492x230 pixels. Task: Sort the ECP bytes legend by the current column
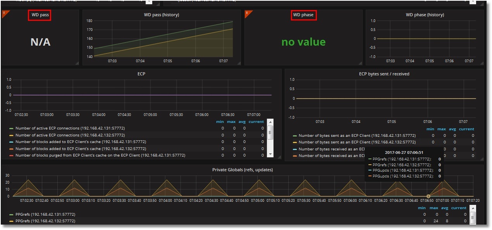click(x=466, y=129)
